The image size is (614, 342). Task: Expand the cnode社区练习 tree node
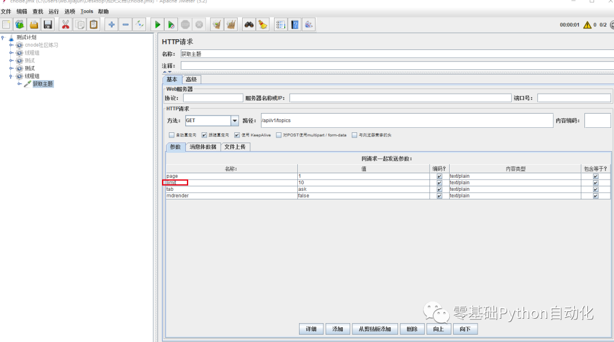[x=11, y=45]
